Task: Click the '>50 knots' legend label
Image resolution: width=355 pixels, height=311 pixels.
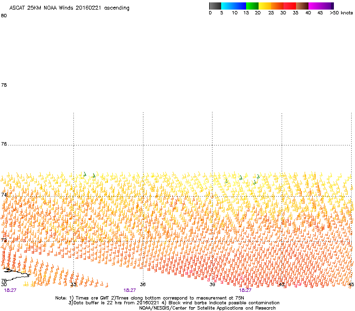Action: (x=341, y=13)
